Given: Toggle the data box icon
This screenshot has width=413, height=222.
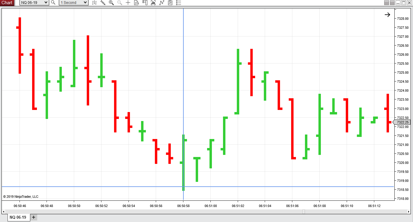Looking at the screenshot, I should [136, 3].
